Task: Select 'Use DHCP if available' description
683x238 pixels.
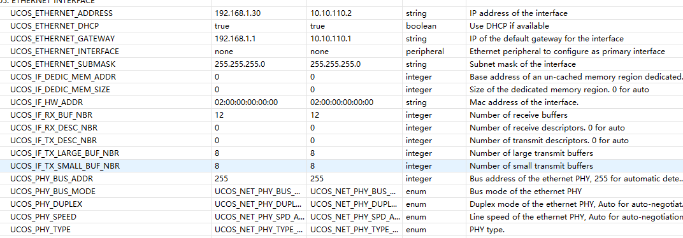Action: tap(509, 26)
